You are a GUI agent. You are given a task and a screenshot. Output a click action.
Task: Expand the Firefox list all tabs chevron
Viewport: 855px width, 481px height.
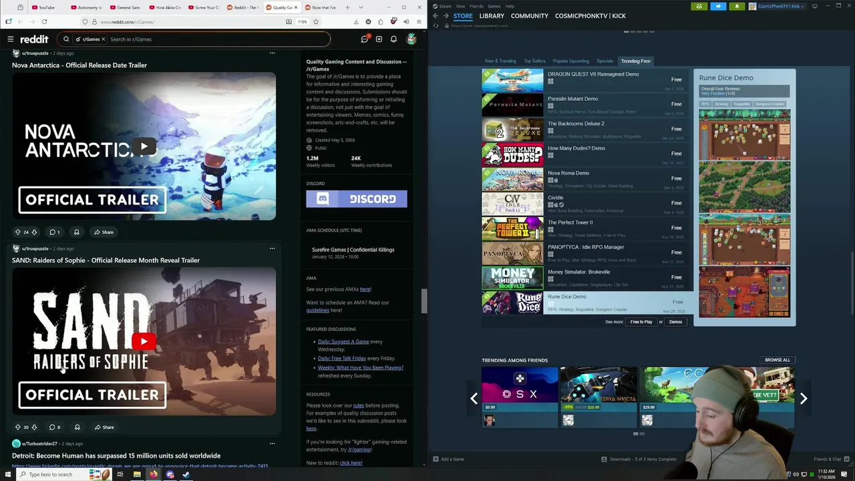(361, 7)
